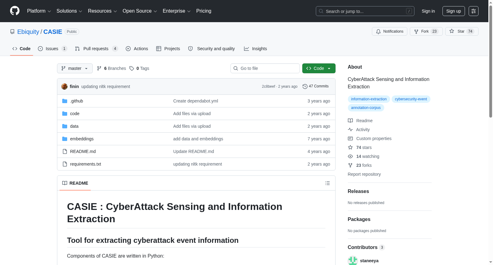Click Report repository link
The height and width of the screenshot is (265, 493).
(x=364, y=174)
